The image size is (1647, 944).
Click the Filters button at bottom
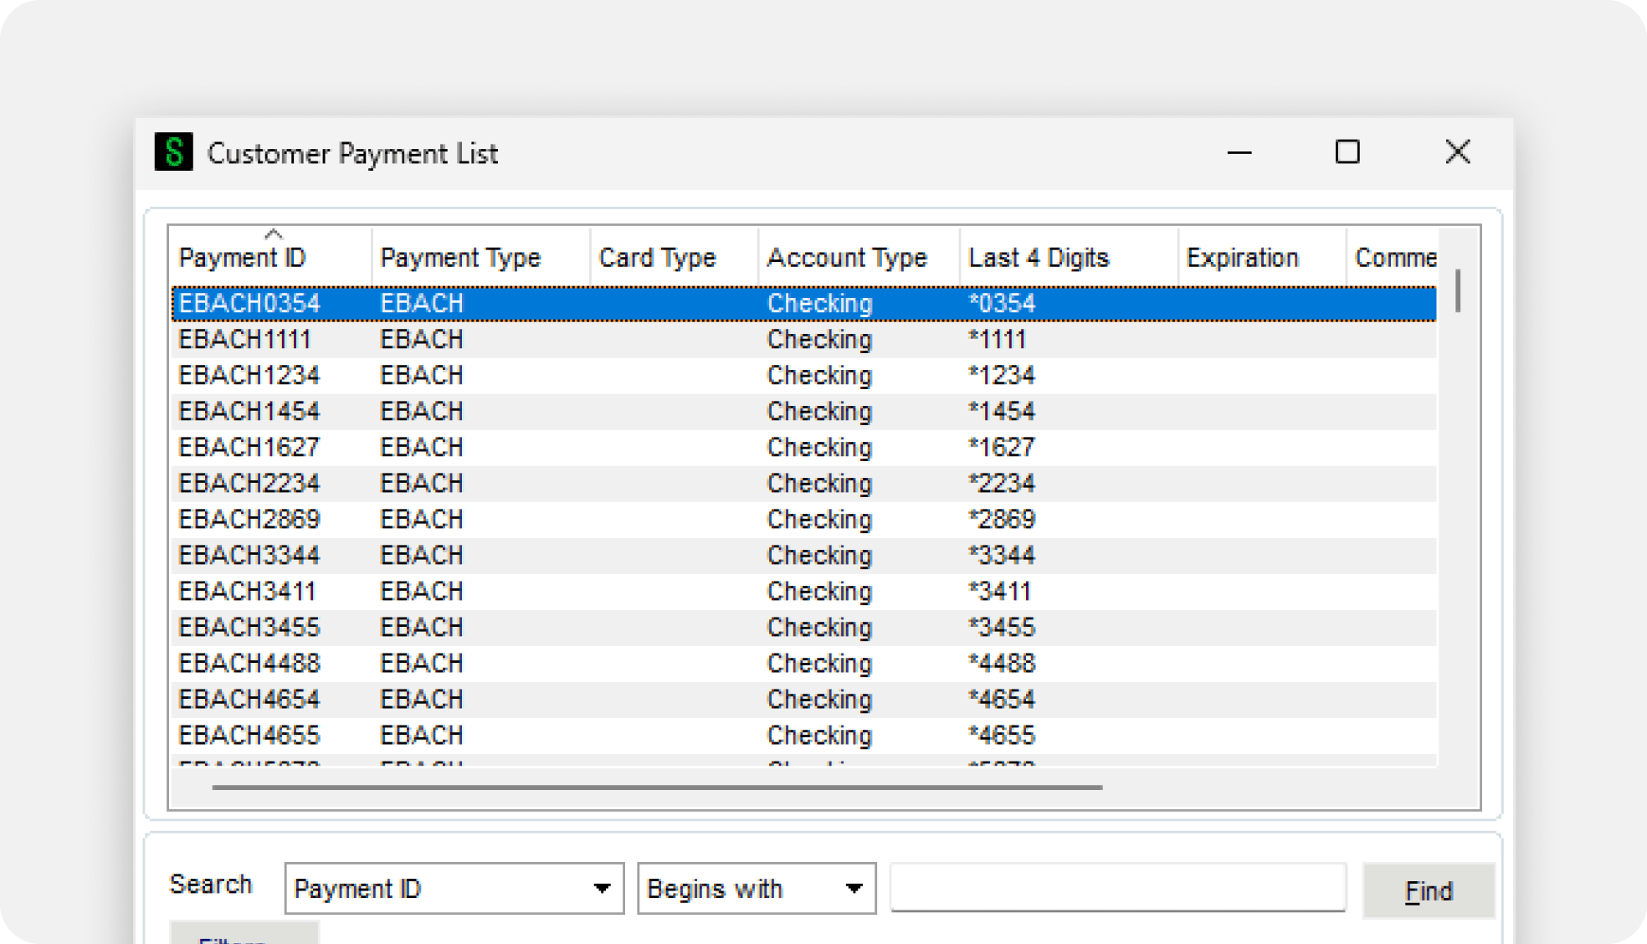point(244,934)
